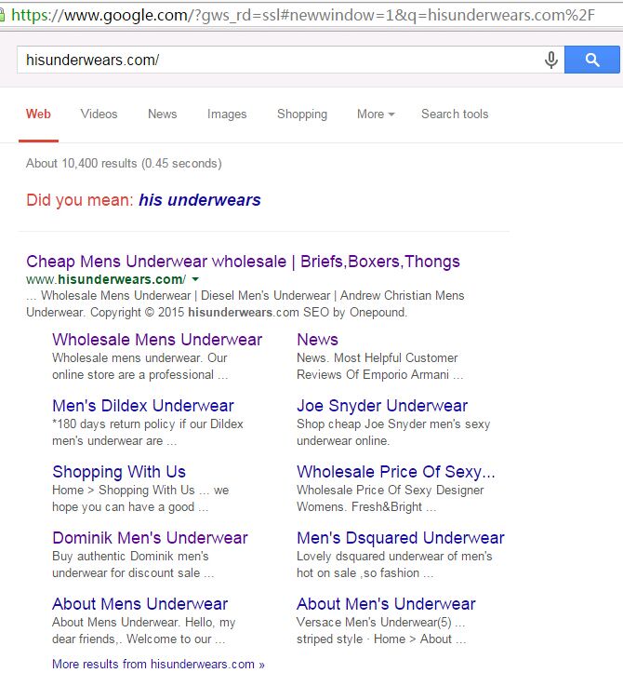Open the Dominik Men's Underwear sitelink
Image resolution: width=623 pixels, height=686 pixels.
click(150, 538)
